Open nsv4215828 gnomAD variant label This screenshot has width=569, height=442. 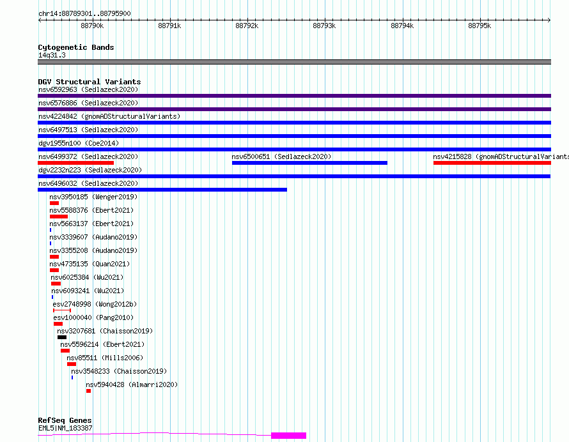501,156
